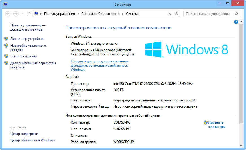Select the Панель управления breadcrumb
Viewport: 246px width, 150px height.
click(x=59, y=14)
